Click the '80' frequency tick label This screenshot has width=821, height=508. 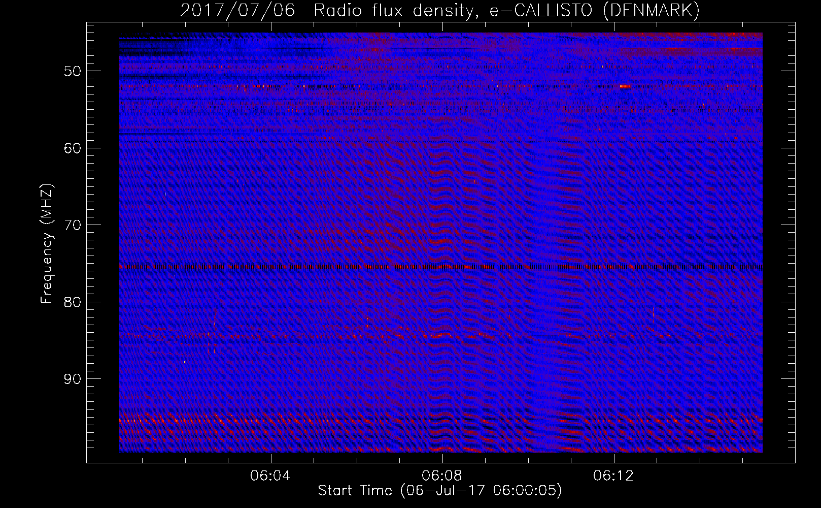(73, 302)
